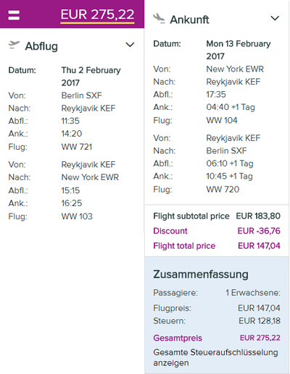This screenshot has height=374, width=290.
Task: Click the landing plane icon beside Ankunft
Action: (x=159, y=19)
